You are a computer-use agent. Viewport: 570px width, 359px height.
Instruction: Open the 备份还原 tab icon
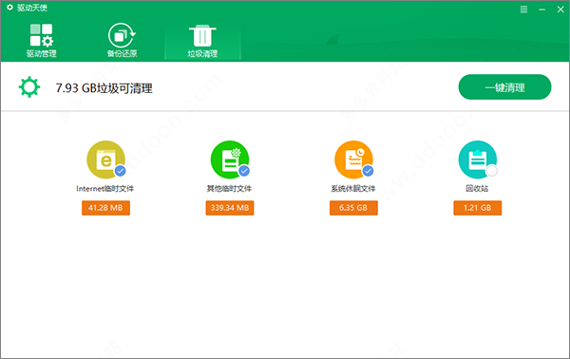(122, 35)
